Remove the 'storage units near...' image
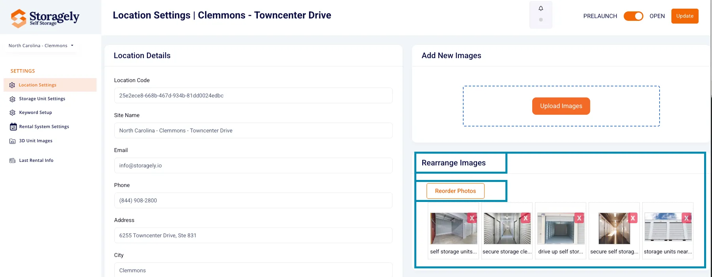Screen dimensions: 712x277 pos(686,218)
